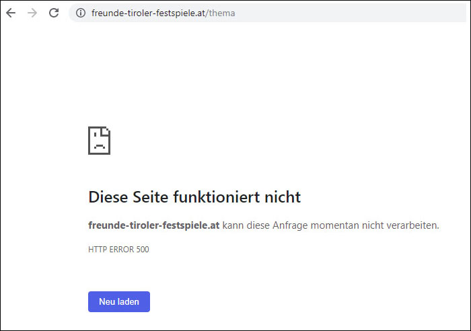The height and width of the screenshot is (331, 471).
Task: Click the sad page error icon
Action: click(x=99, y=141)
